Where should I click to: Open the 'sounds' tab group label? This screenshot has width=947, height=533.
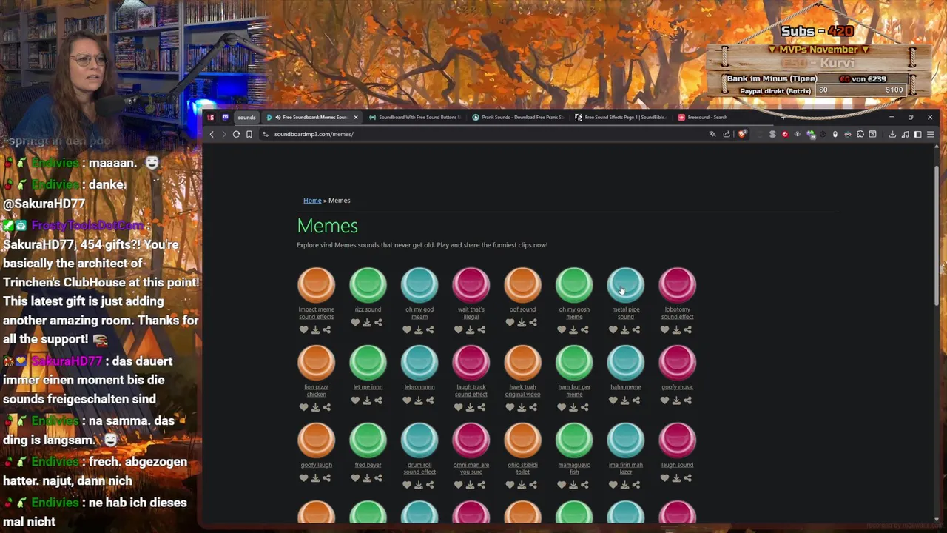(x=246, y=117)
